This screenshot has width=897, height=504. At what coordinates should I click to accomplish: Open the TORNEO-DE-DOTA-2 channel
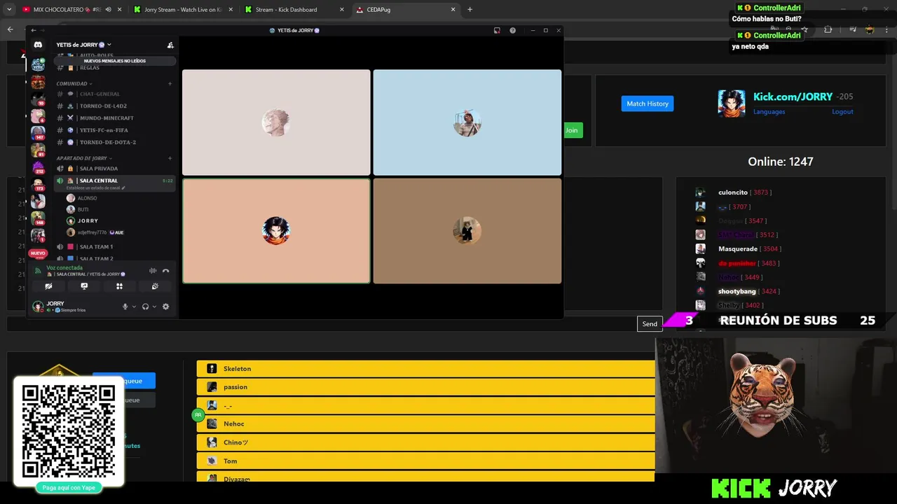(115, 142)
